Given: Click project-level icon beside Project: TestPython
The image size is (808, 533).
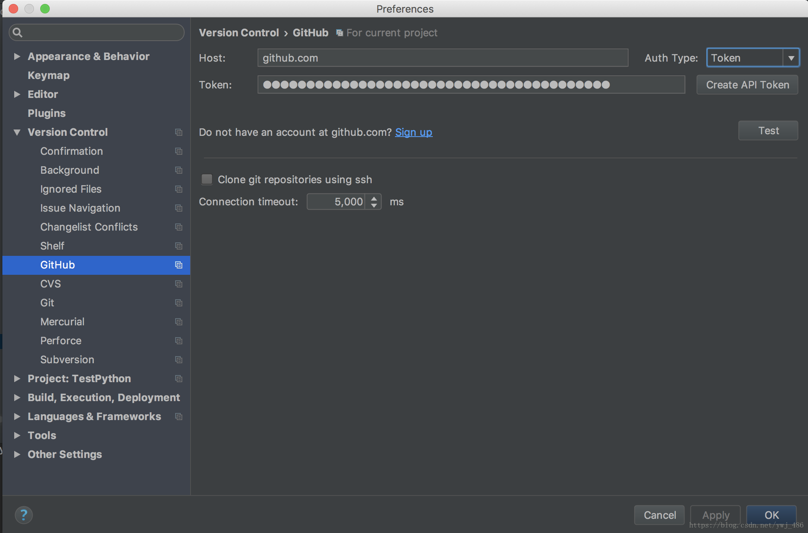Looking at the screenshot, I should [179, 379].
